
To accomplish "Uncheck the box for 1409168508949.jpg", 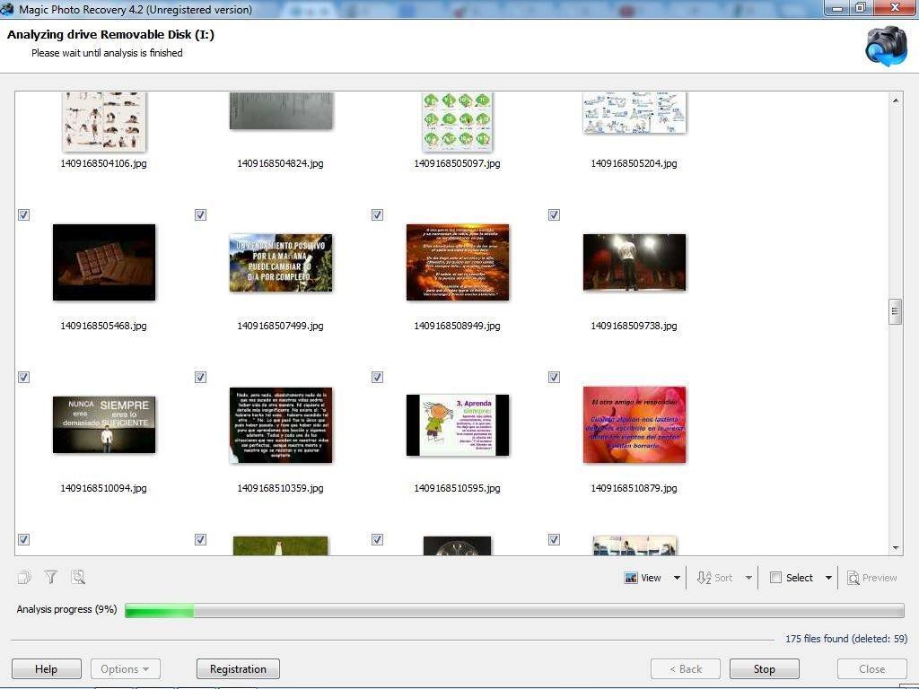I will click(378, 215).
